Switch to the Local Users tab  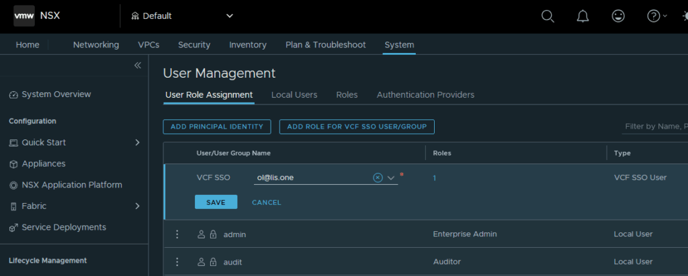point(294,95)
